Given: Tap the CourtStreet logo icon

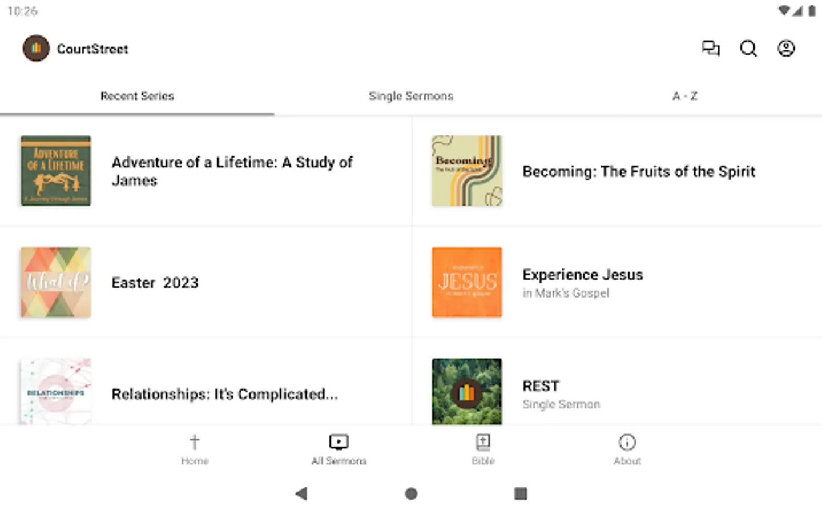Looking at the screenshot, I should [x=36, y=49].
